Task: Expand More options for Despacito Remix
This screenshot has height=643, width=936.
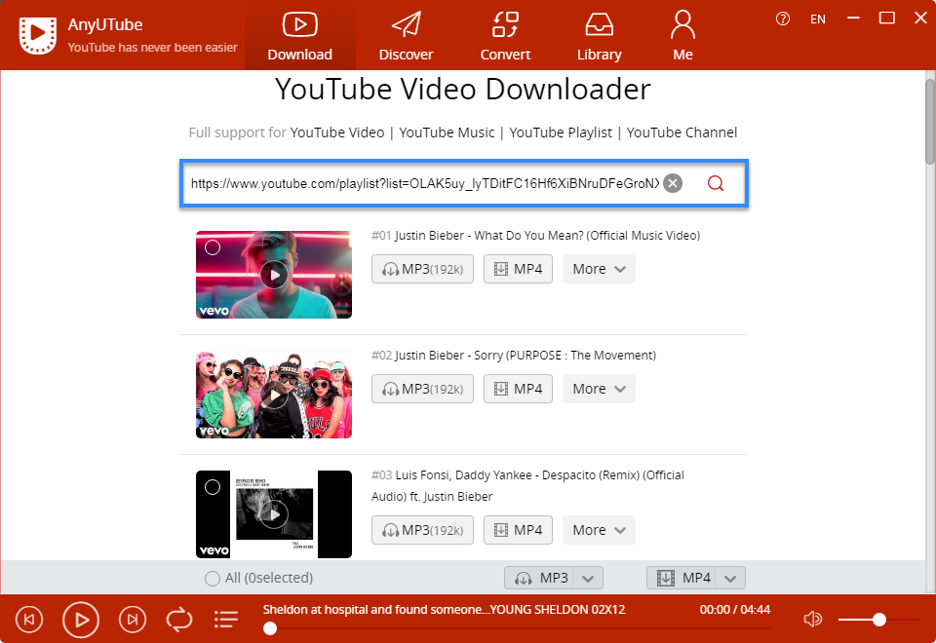Action: [599, 530]
